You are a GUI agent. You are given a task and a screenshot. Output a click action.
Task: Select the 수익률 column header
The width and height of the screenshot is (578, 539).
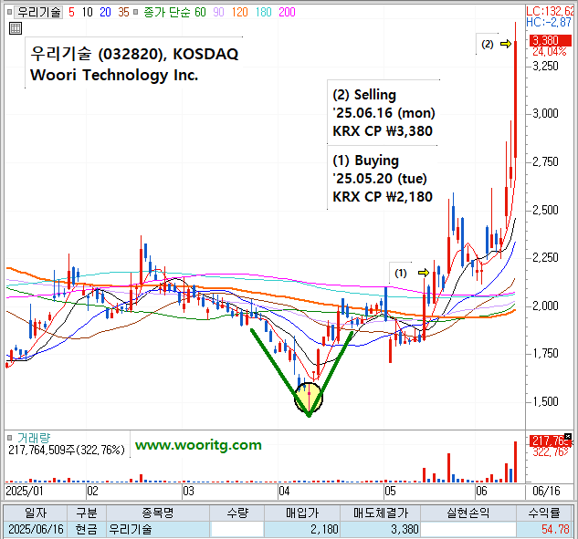544,513
